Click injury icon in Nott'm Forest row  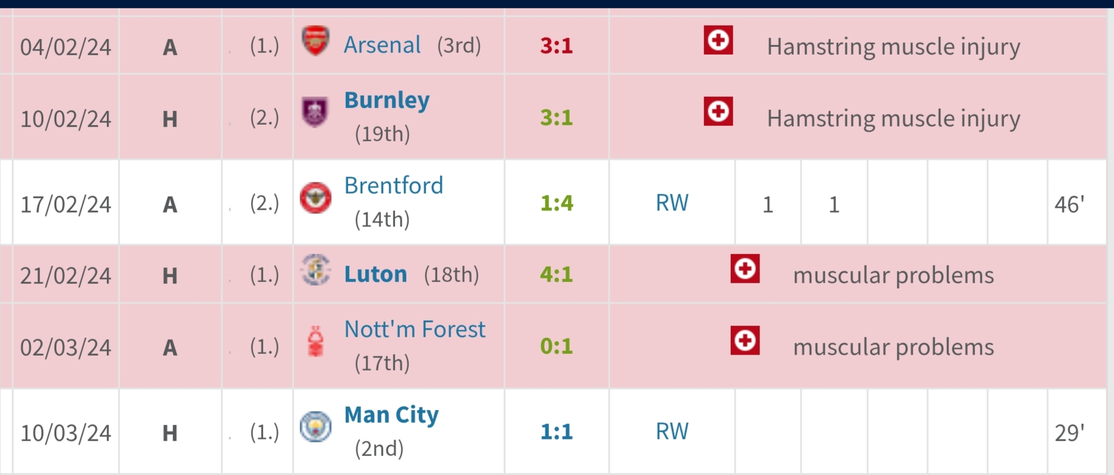(x=744, y=341)
